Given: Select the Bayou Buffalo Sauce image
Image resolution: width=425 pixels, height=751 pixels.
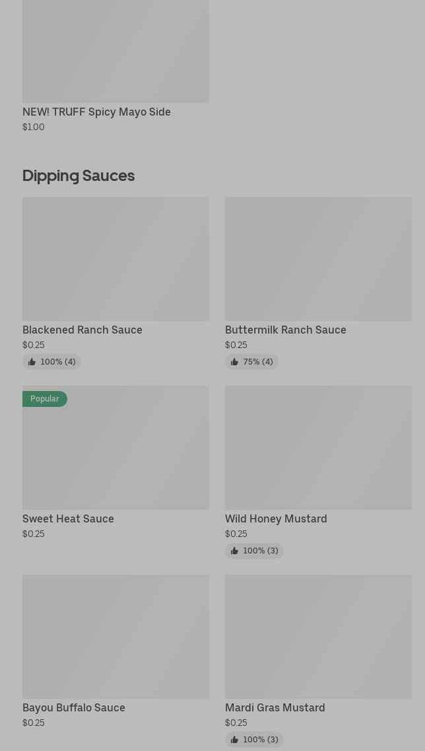Looking at the screenshot, I should point(115,637).
